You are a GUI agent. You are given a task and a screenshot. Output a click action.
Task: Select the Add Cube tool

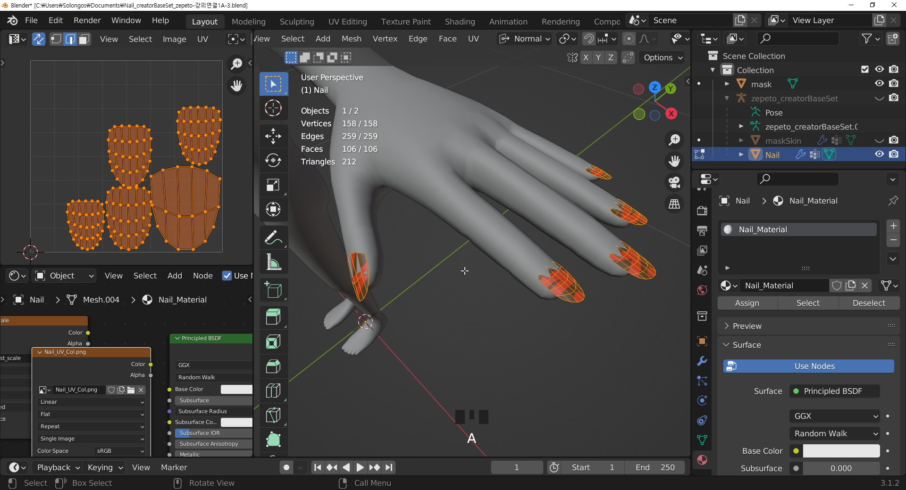[x=273, y=290]
